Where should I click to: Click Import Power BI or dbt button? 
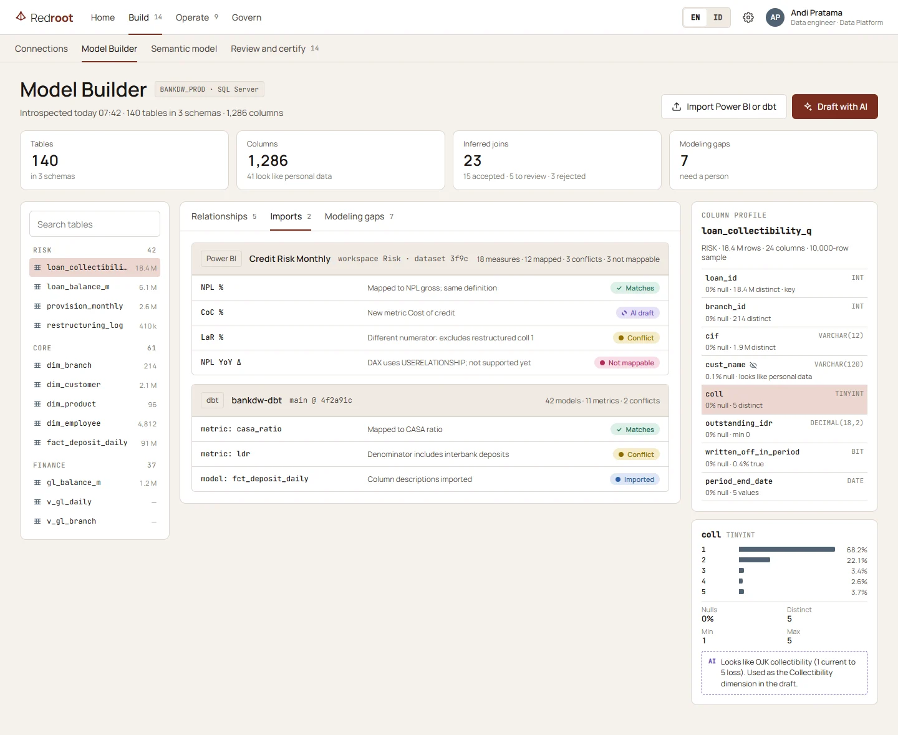pyautogui.click(x=724, y=107)
